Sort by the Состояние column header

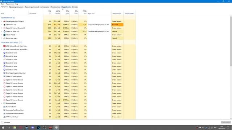click(x=36, y=12)
